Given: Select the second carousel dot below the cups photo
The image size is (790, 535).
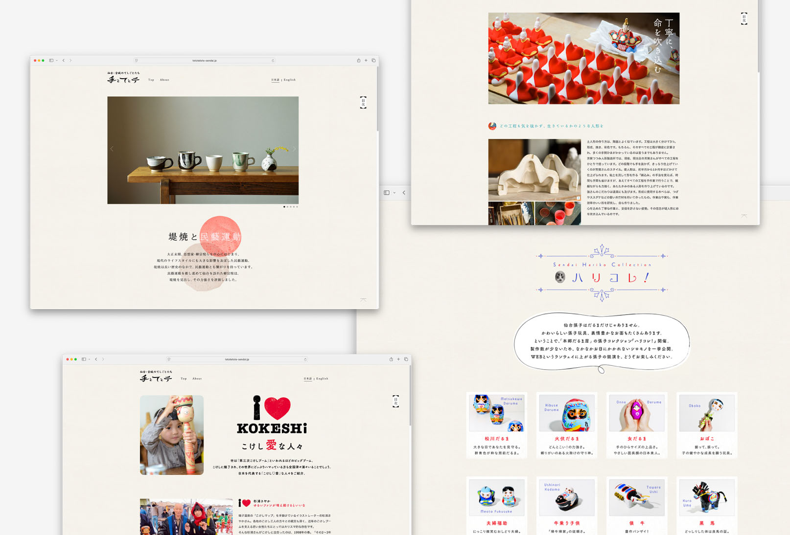Looking at the screenshot, I should tap(287, 207).
